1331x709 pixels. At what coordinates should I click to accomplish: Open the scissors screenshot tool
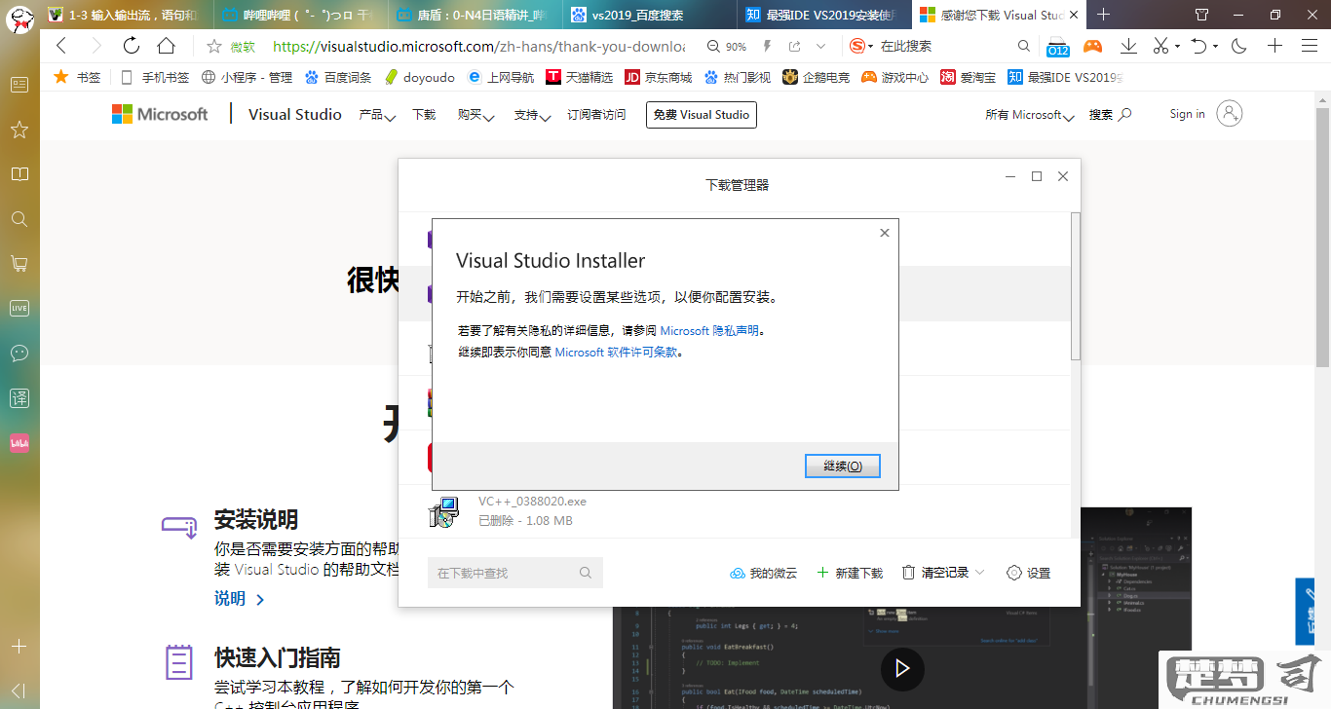click(1160, 46)
